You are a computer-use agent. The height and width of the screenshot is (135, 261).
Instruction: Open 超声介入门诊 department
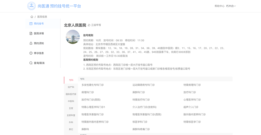pos(191,107)
